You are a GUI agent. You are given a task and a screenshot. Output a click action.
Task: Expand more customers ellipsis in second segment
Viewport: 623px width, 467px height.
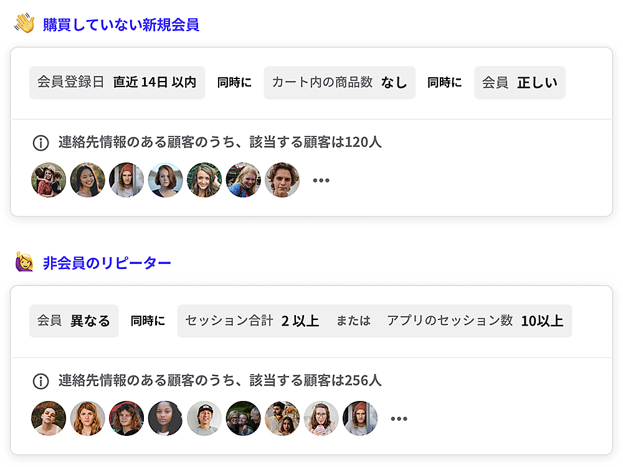point(399,418)
